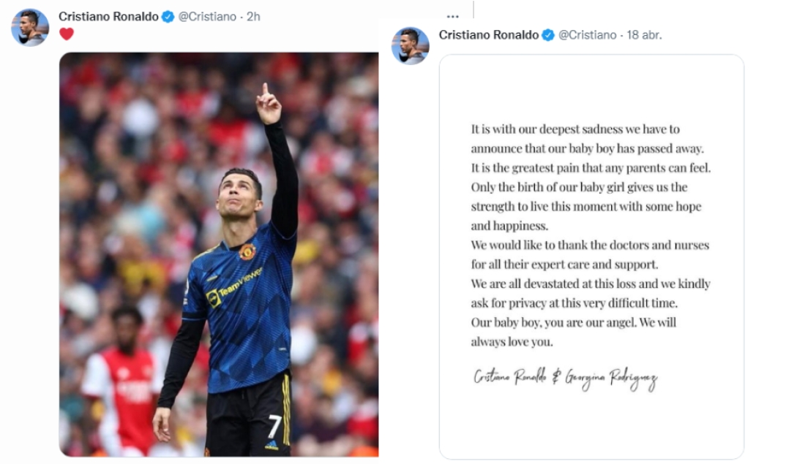The height and width of the screenshot is (464, 805).
Task: Click the red heart emoji in the tweet
Action: coord(67,34)
